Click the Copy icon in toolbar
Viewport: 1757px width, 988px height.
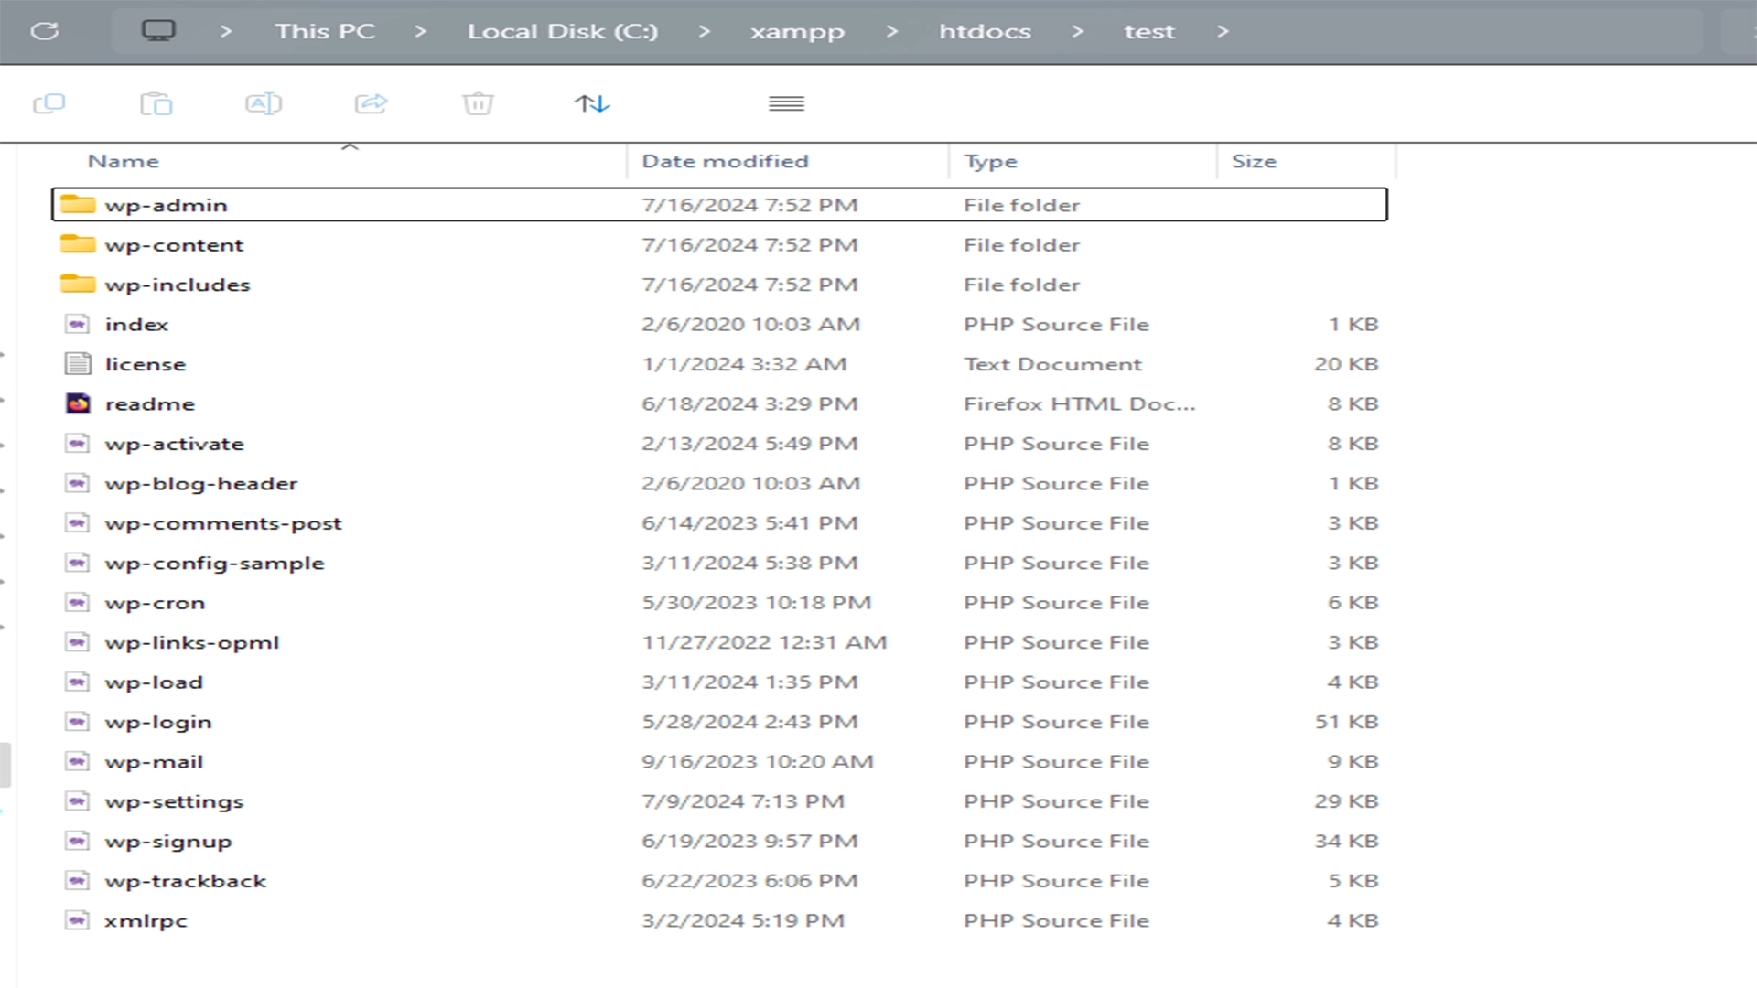point(49,103)
